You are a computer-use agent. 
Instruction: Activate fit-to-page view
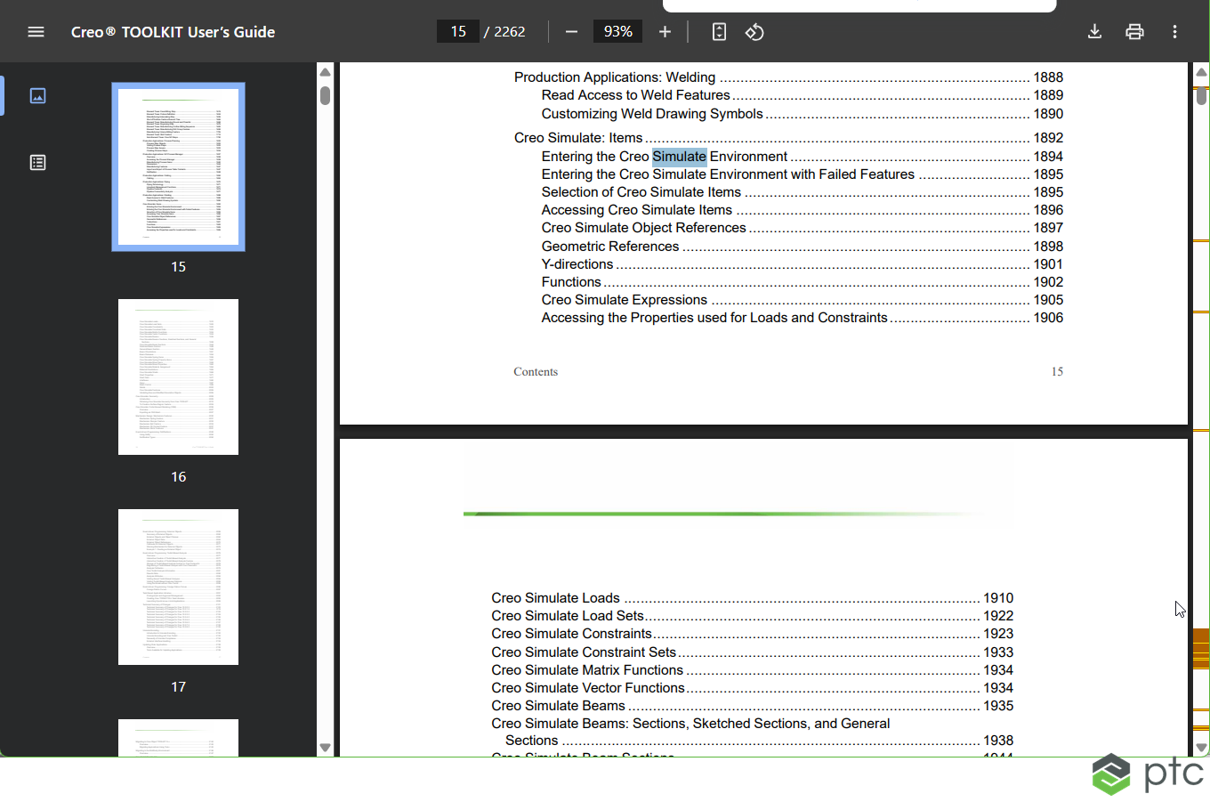coord(719,31)
